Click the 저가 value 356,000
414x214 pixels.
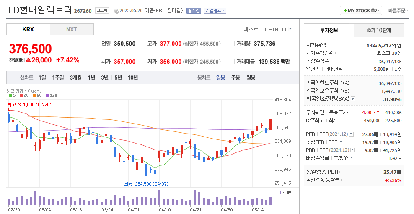[171, 62]
